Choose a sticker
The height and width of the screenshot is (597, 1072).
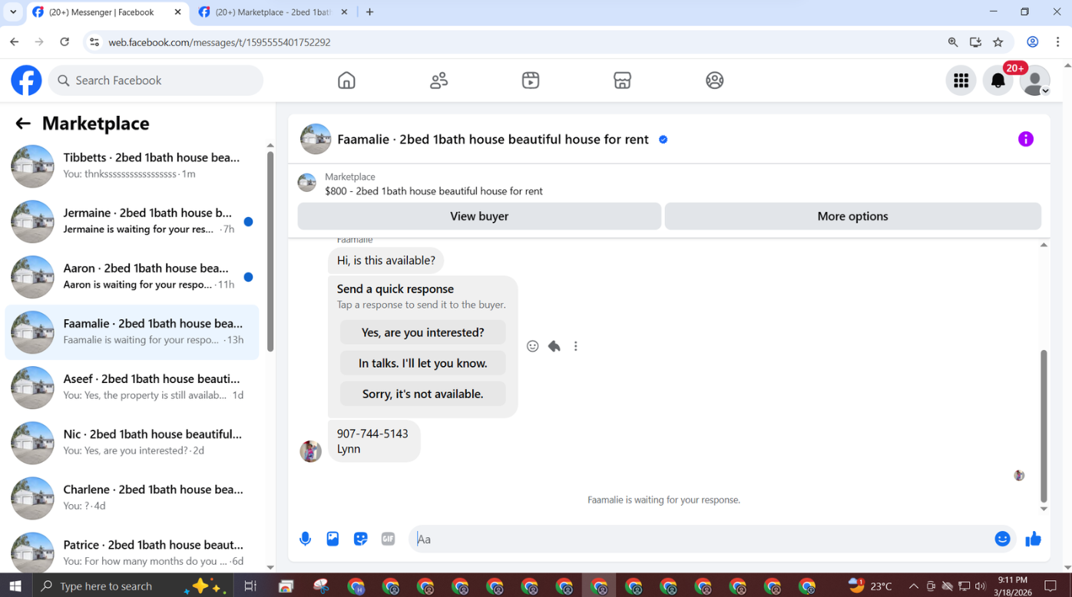tap(360, 539)
